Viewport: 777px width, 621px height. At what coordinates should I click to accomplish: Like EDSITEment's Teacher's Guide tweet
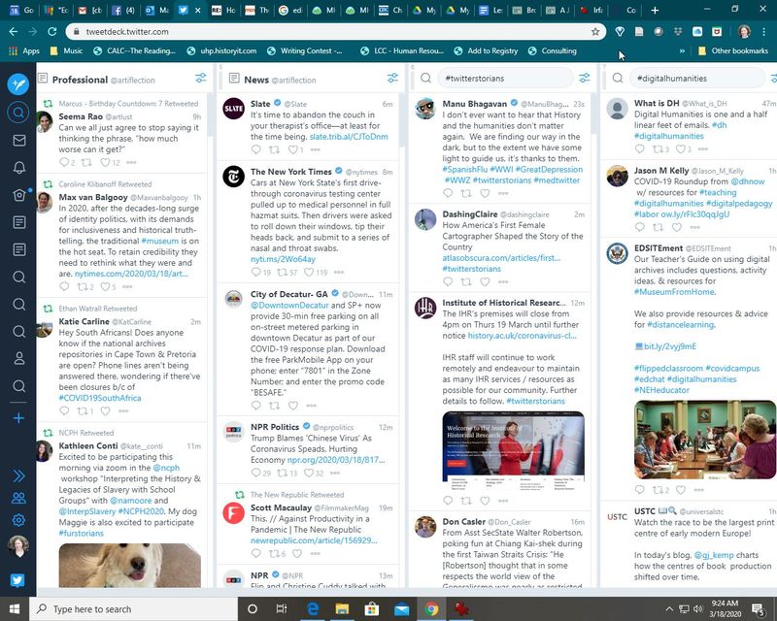point(680,489)
